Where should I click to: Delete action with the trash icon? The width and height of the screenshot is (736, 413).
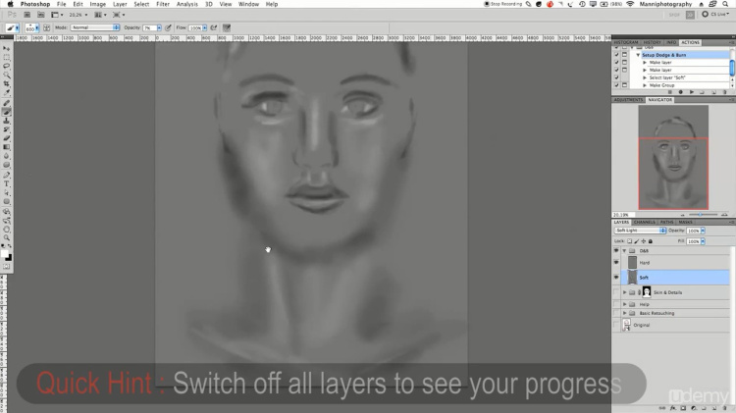tap(725, 92)
